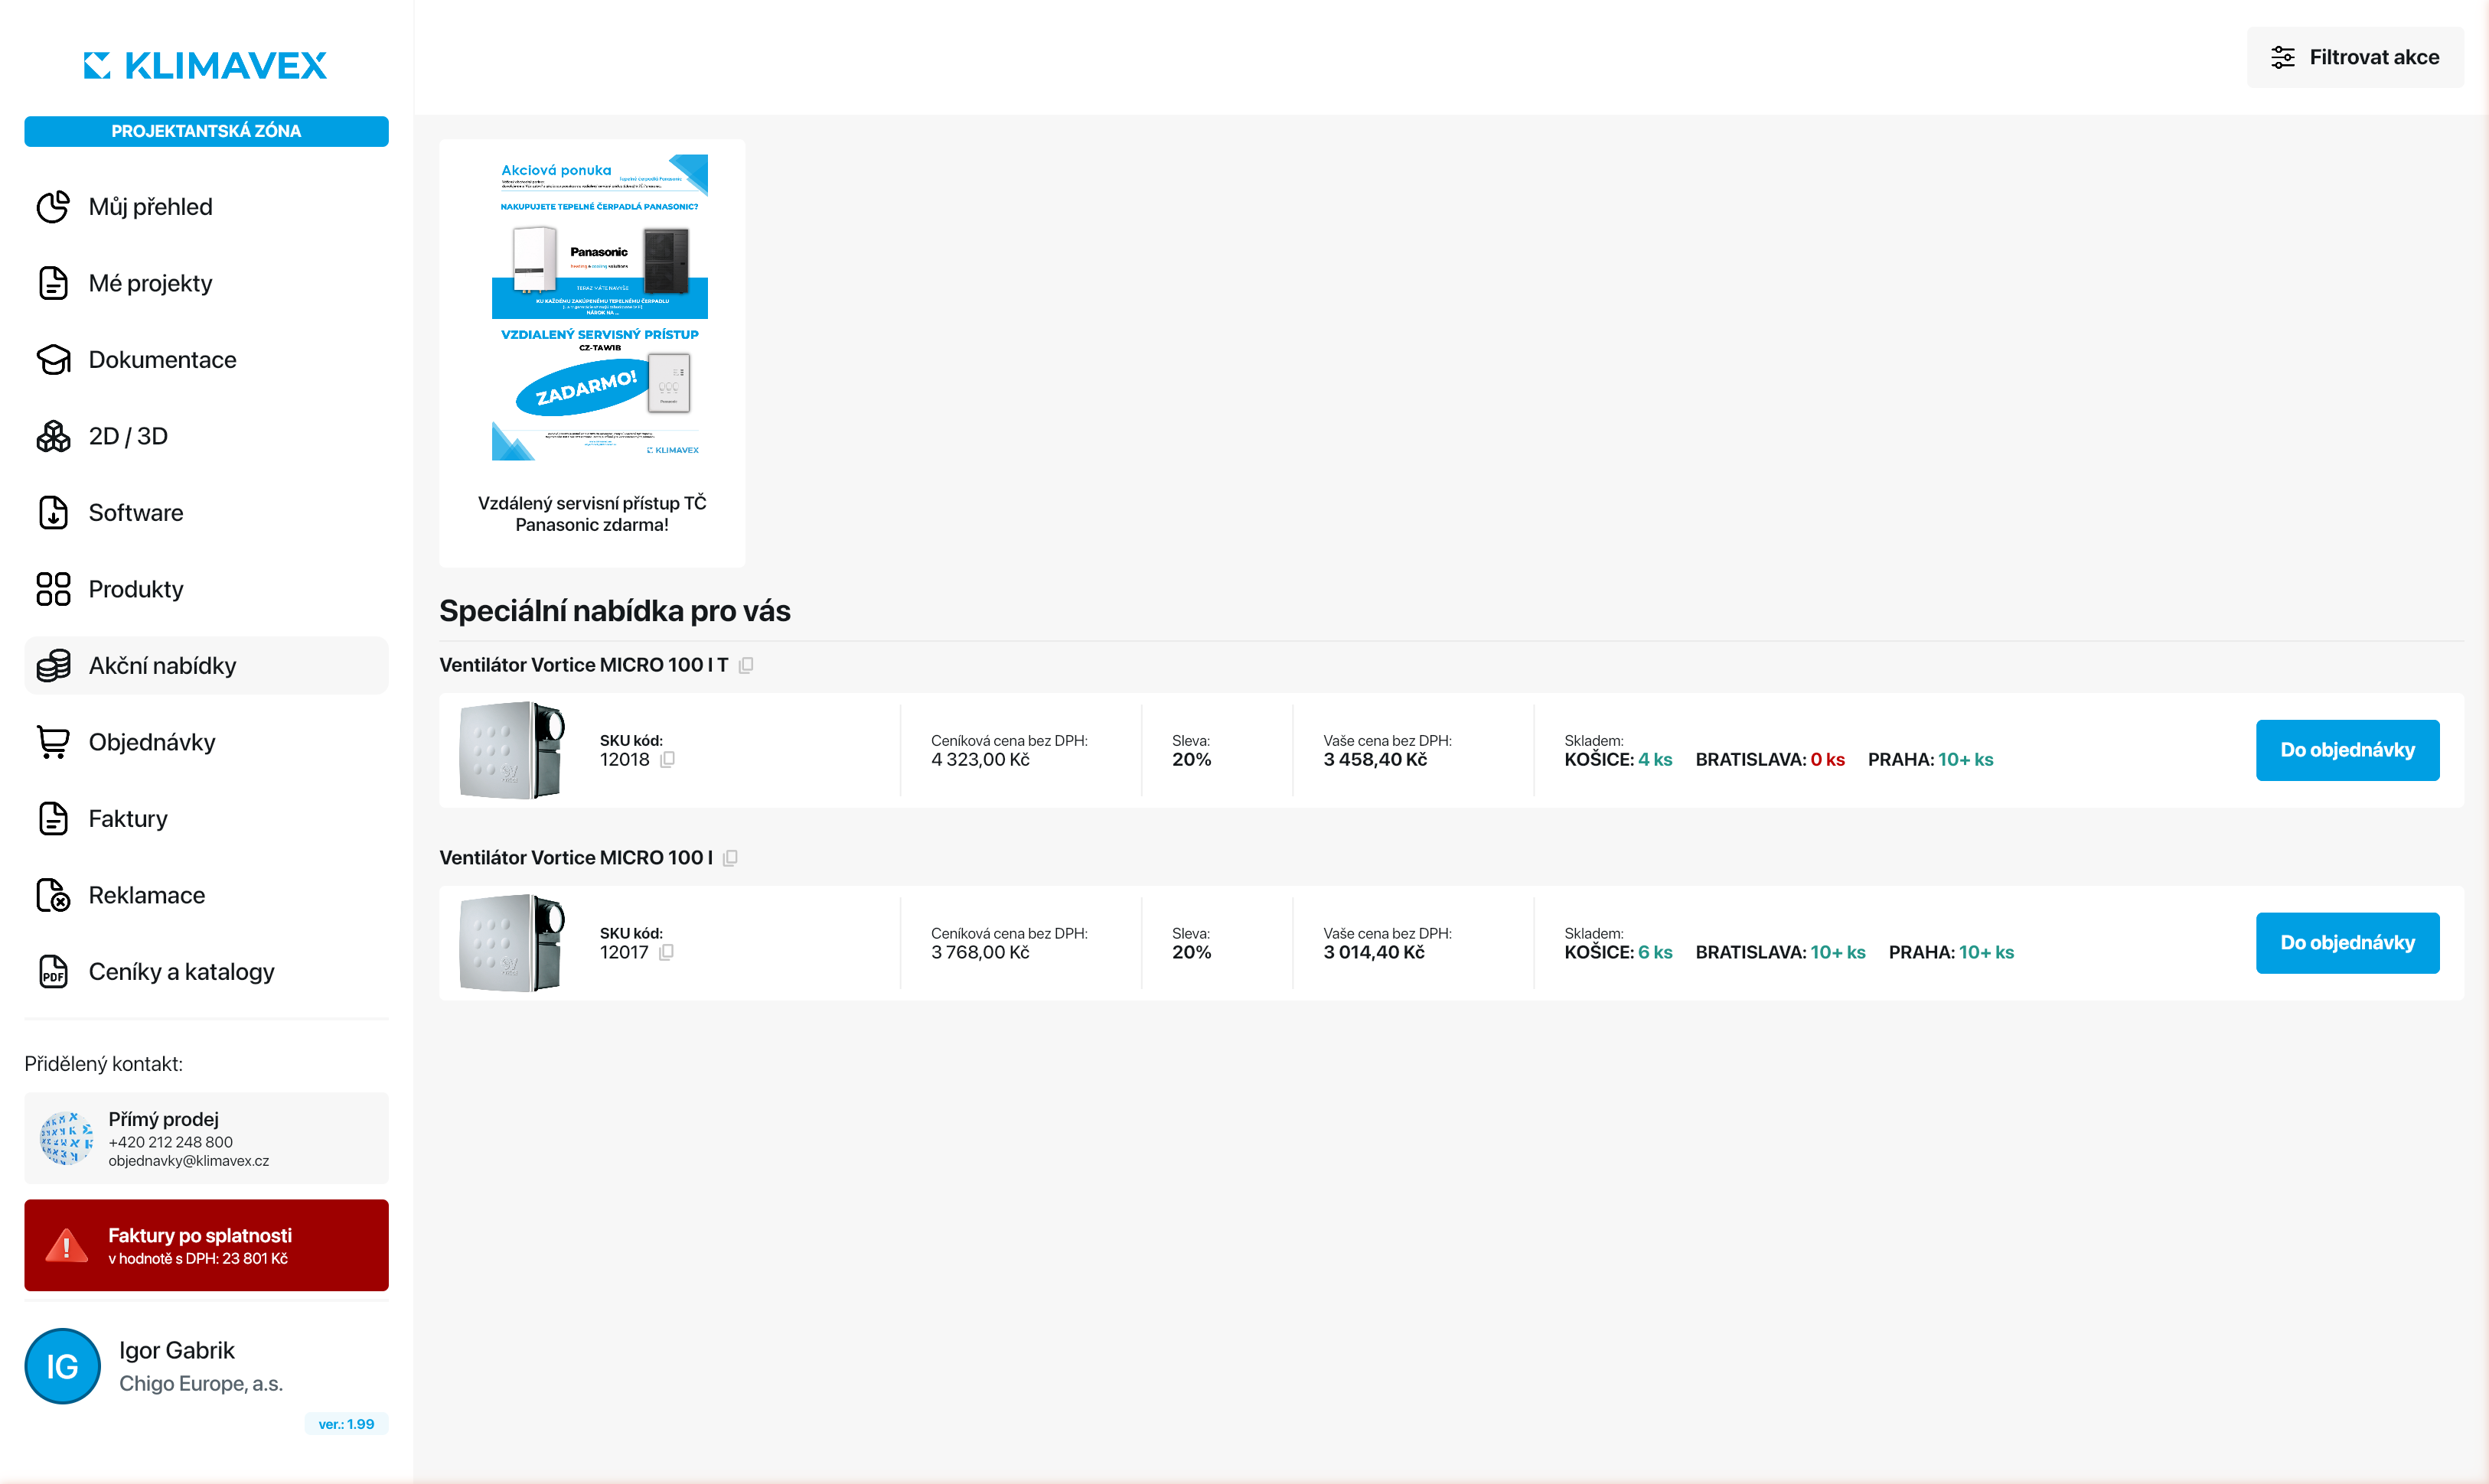Click the pie chart icon beside Můj přehled

[53, 207]
